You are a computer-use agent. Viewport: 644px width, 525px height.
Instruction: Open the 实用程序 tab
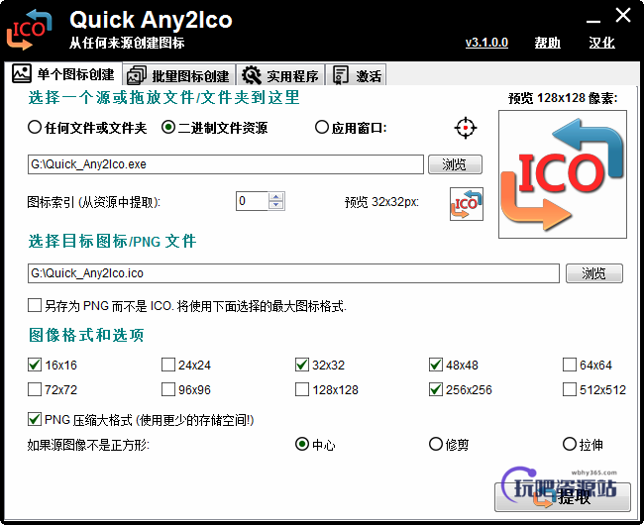coord(280,75)
